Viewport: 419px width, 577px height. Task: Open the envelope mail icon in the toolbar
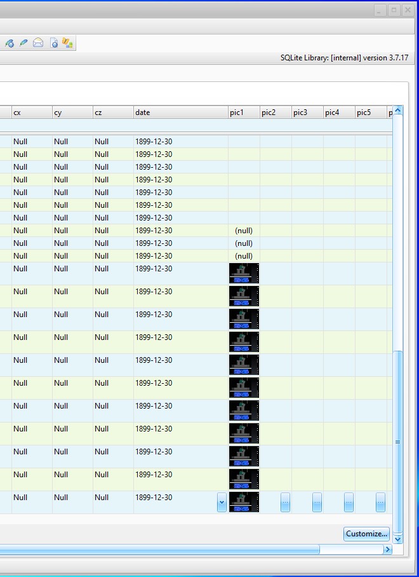[x=38, y=43]
